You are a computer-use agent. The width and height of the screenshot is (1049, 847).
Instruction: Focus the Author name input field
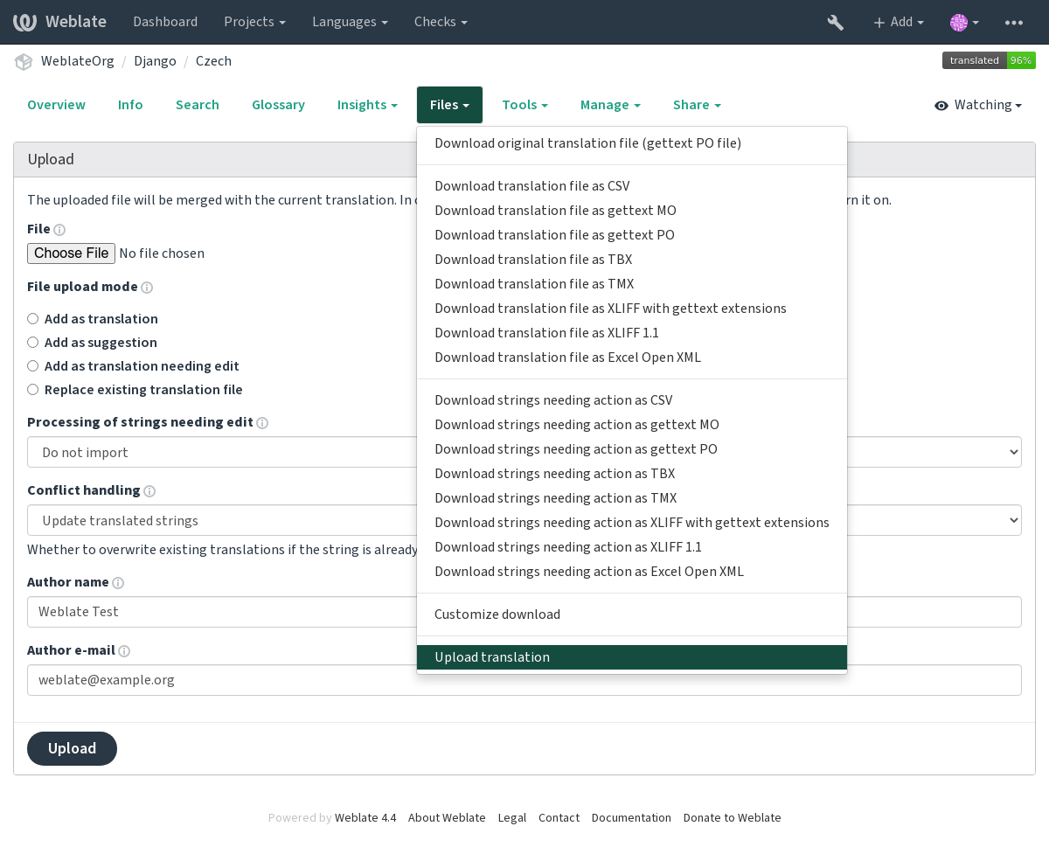[524, 612]
